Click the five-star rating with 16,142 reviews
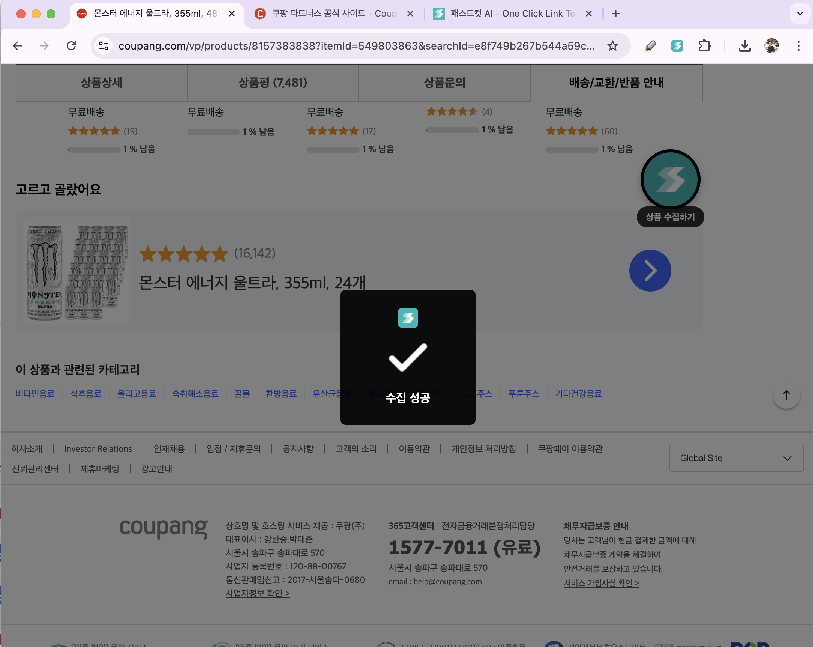Image resolution: width=813 pixels, height=647 pixels. pyautogui.click(x=207, y=253)
